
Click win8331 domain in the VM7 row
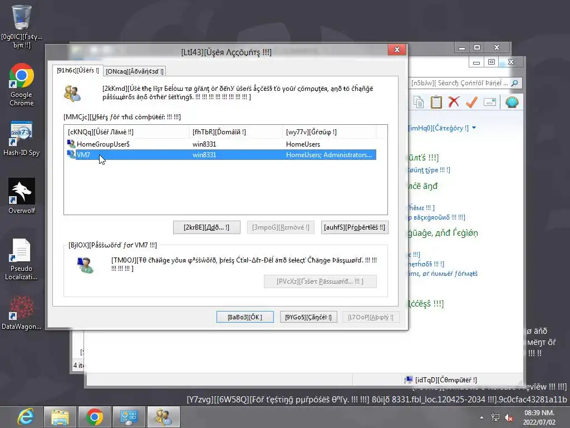click(204, 155)
